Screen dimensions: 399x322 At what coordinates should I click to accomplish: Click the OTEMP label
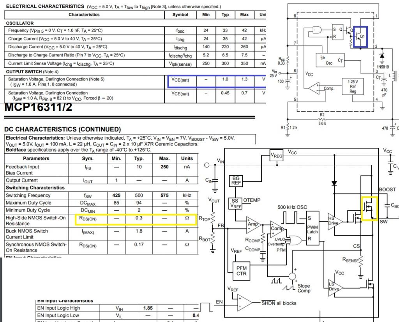[252, 200]
